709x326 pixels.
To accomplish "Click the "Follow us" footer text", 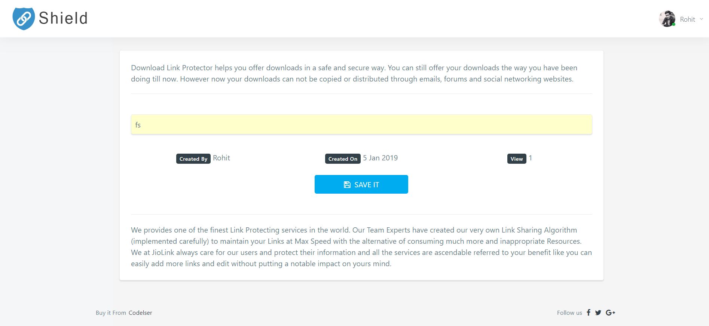I will pos(569,313).
